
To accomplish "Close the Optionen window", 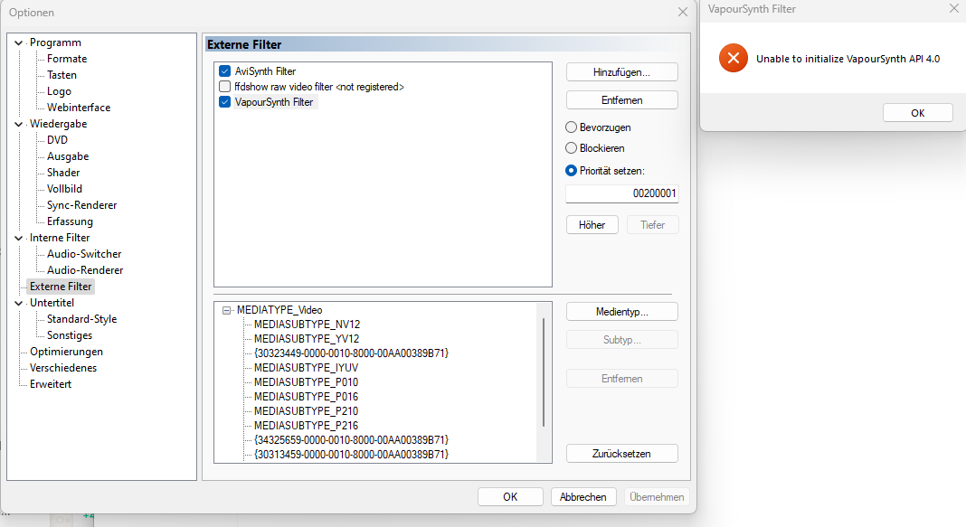I will coord(682,12).
